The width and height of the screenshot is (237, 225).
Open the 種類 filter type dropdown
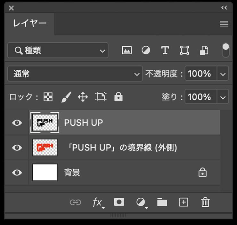pyautogui.click(x=58, y=50)
